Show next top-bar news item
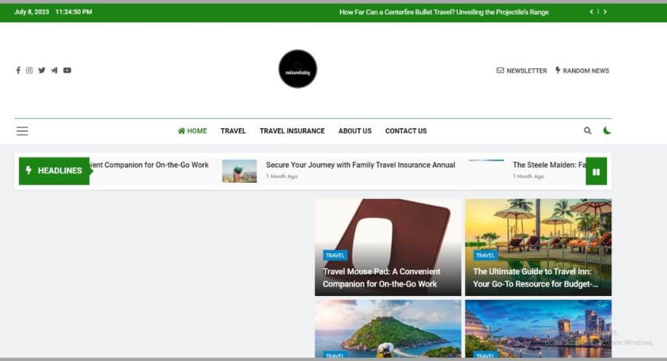The image size is (667, 361). point(605,12)
